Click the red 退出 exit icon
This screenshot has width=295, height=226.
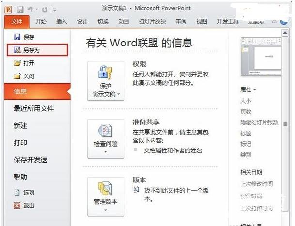[x=17, y=205]
